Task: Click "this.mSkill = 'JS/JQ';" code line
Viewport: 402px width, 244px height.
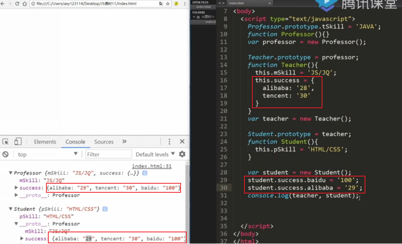Action: tap(296, 73)
